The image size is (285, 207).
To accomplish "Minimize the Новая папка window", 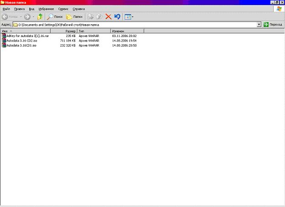I will tap(273, 2).
